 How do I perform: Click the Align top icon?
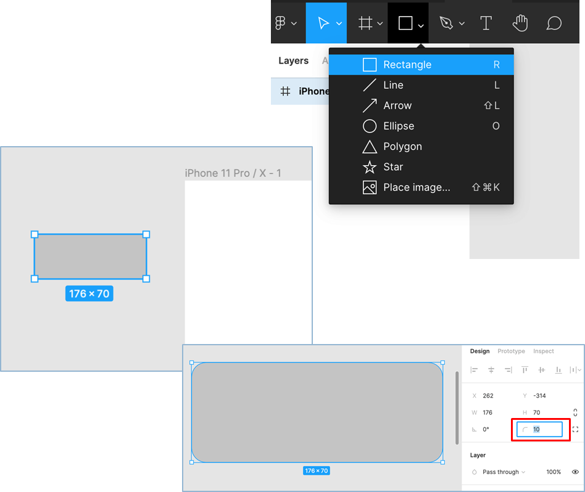pos(525,370)
